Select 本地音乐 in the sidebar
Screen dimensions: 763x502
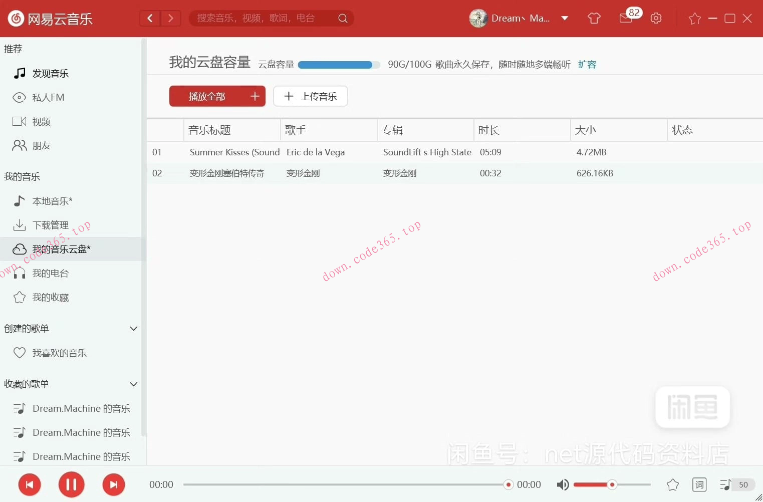pos(52,201)
